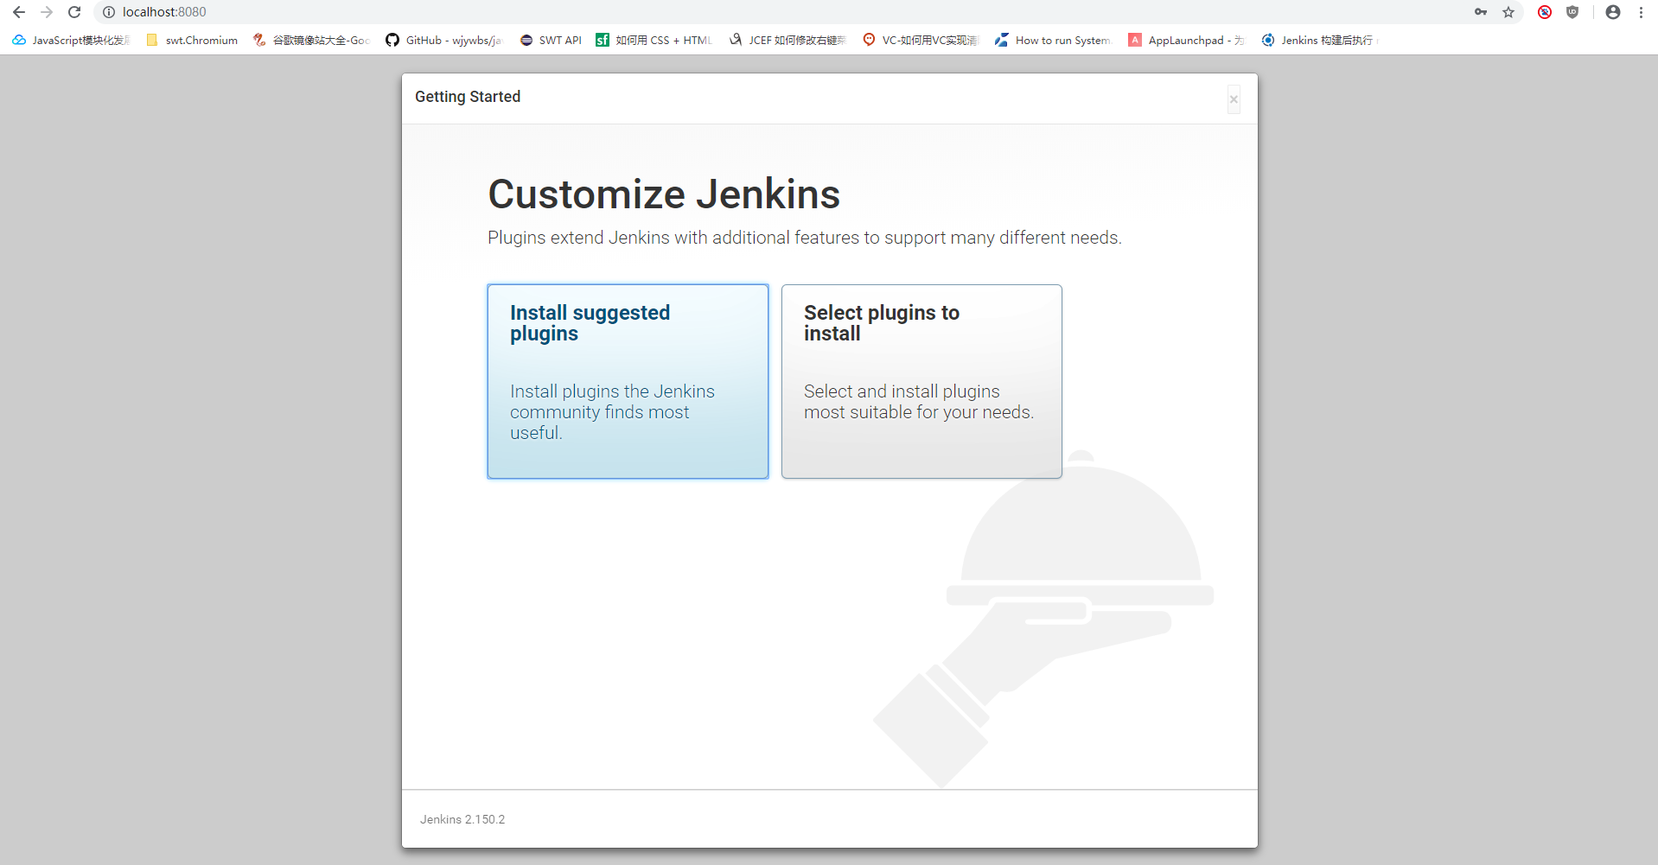The width and height of the screenshot is (1658, 865).
Task: Open SWT API bookmark
Action: 551,40
